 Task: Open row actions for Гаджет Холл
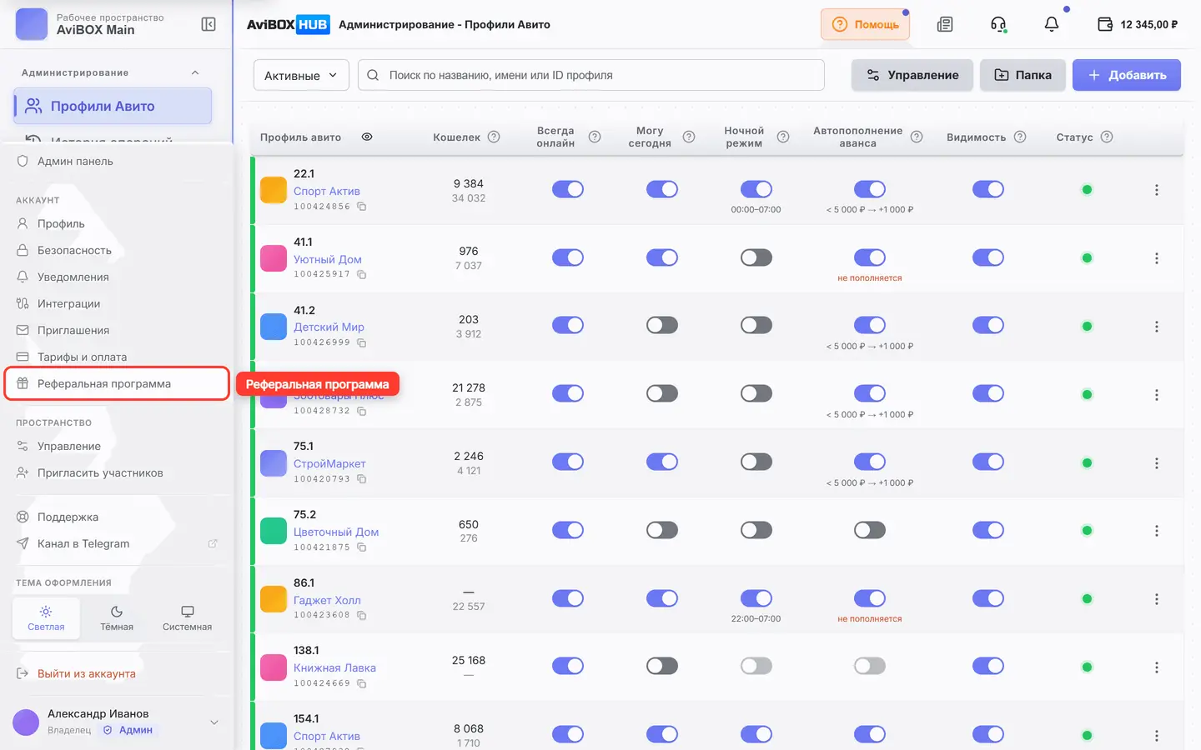[x=1157, y=599]
